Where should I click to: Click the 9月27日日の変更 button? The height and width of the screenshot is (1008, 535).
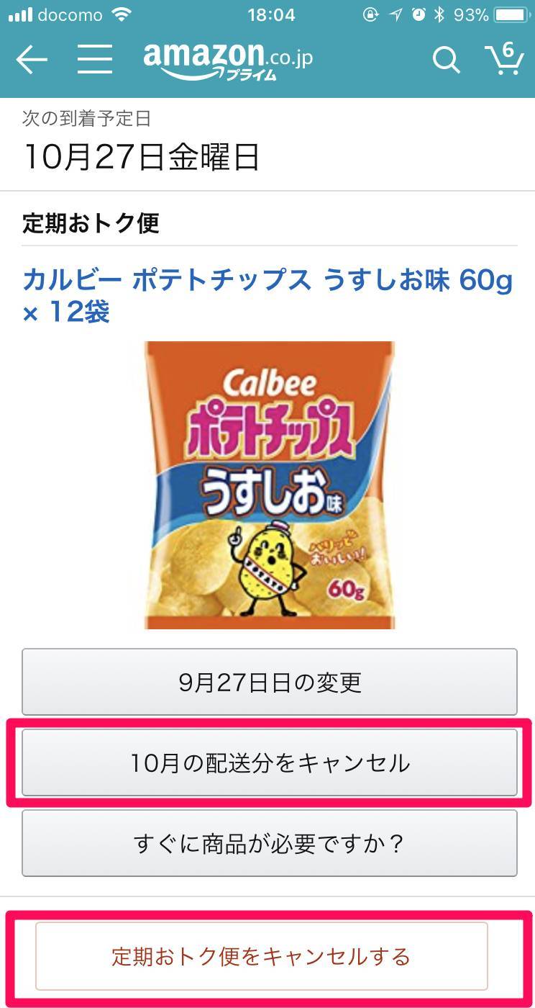270,682
